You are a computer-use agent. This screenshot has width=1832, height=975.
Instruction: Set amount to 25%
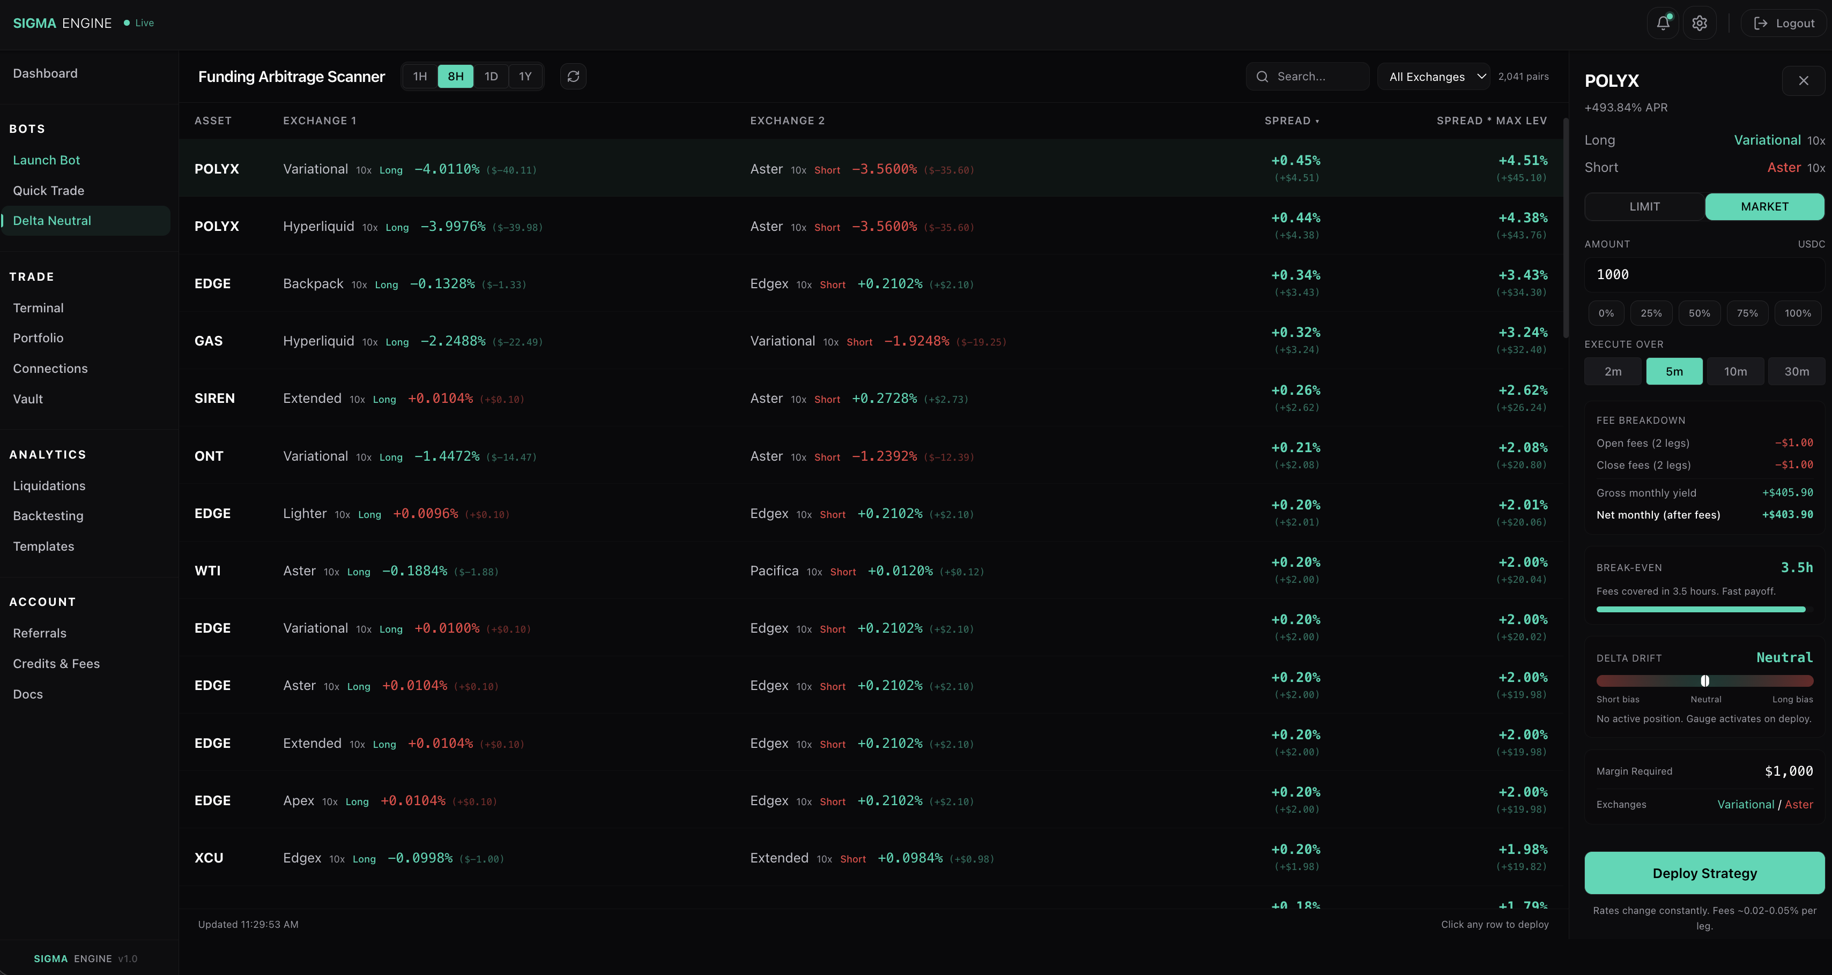coord(1651,313)
